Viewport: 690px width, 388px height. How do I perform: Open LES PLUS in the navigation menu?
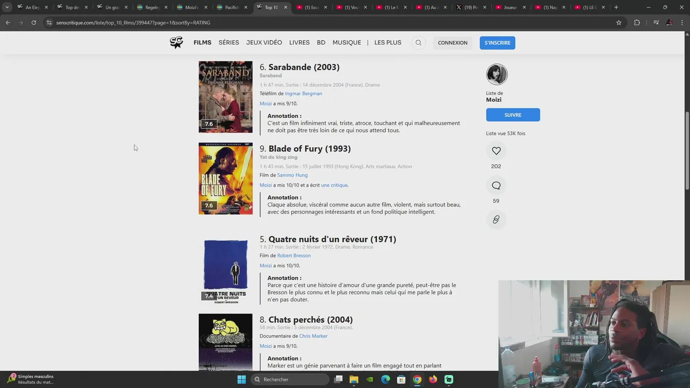388,43
